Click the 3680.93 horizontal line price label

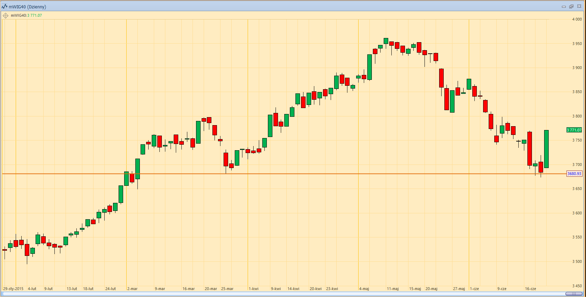click(x=574, y=174)
